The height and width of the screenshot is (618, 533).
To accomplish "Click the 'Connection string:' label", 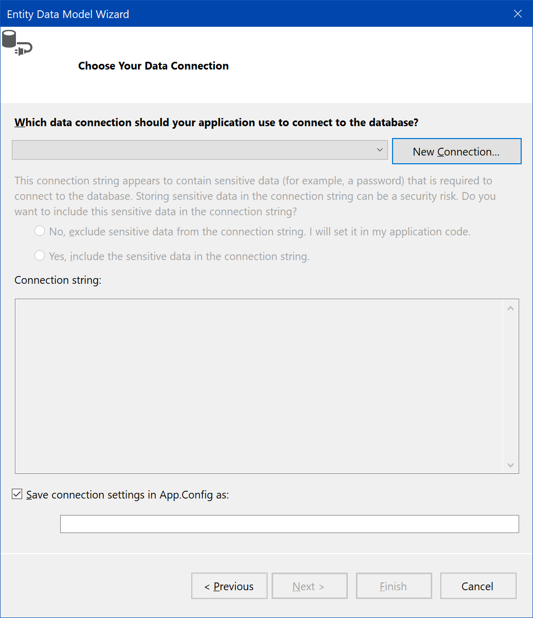I will 58,280.
